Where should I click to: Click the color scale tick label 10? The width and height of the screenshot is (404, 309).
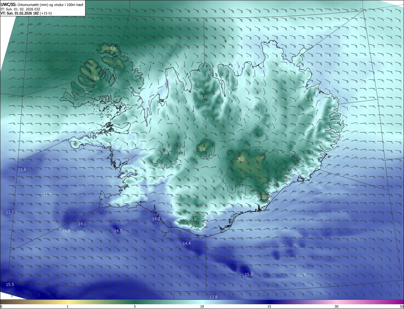point(202,307)
